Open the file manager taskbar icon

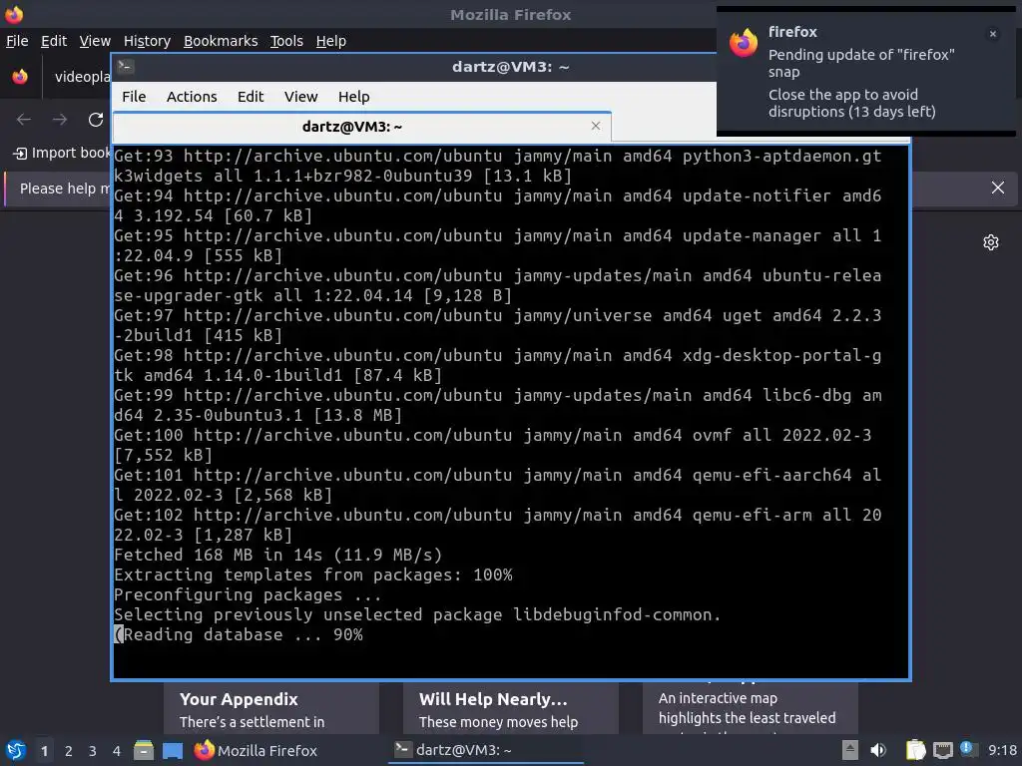[144, 750]
